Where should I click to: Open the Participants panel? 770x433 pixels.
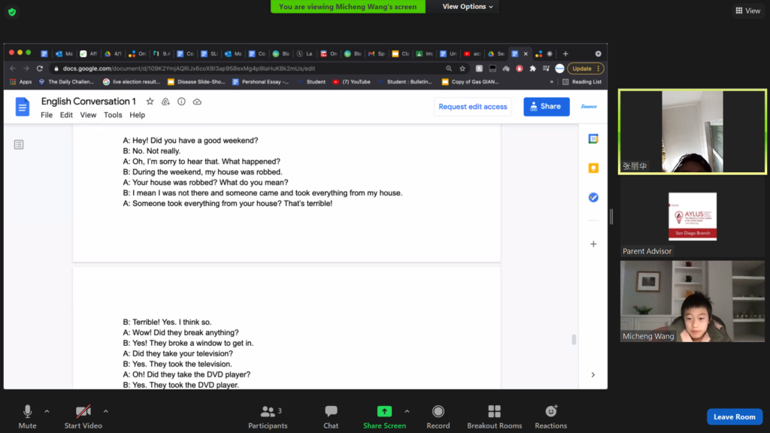click(268, 416)
